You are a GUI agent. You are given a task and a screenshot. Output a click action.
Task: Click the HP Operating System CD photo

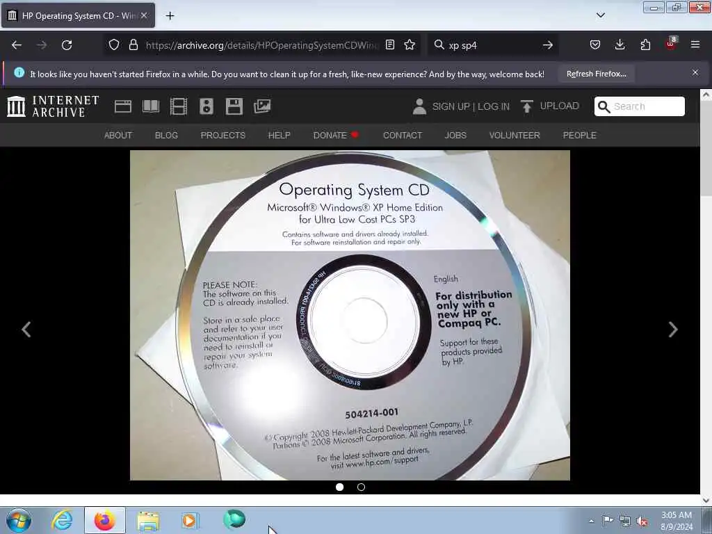[350, 315]
